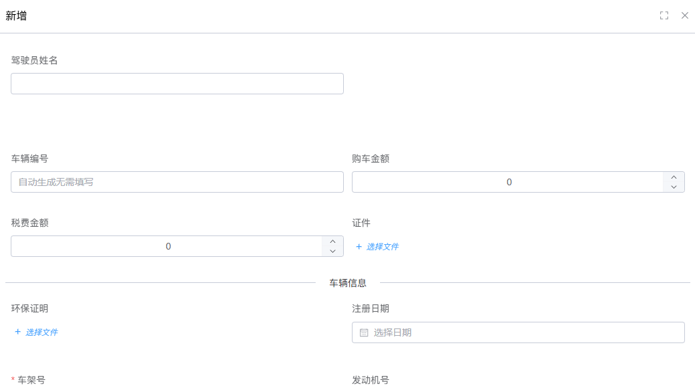The image size is (695, 392).
Task: Decrease 购车金额 with the down arrow
Action: [x=674, y=187]
